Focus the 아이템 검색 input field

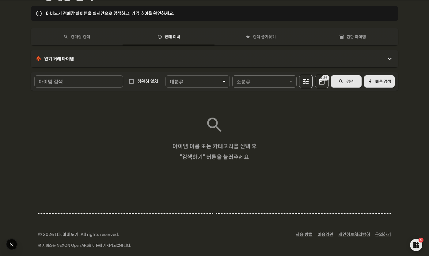[x=79, y=81]
